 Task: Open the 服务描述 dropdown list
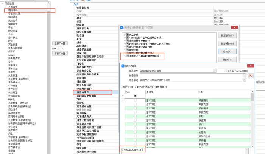[x=245, y=80]
